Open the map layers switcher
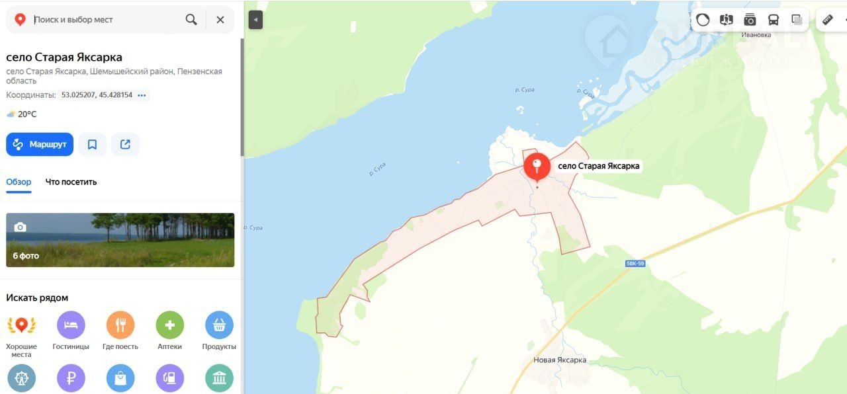The width and height of the screenshot is (847, 394). [x=797, y=20]
